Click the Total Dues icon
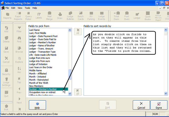Image resolution: width=169 pixels, height=117 pixels. point(116,16)
